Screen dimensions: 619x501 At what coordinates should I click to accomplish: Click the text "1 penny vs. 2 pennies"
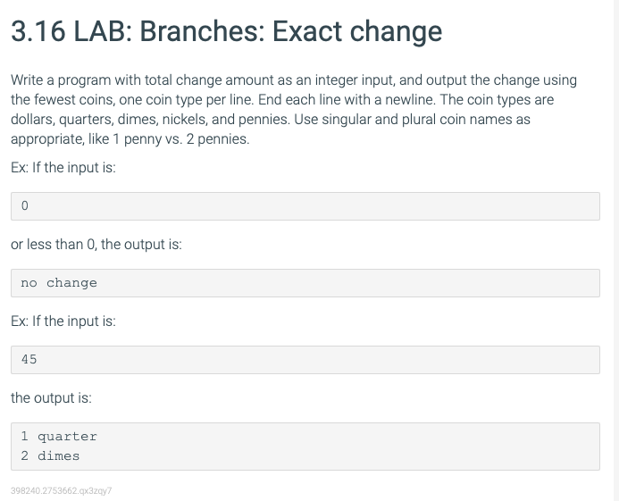click(x=180, y=139)
